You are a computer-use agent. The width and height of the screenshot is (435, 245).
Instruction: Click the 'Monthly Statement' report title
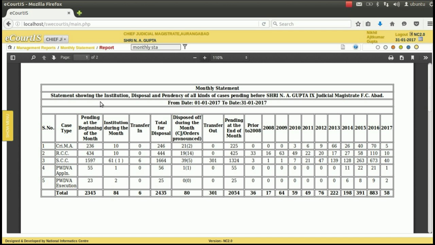pos(217,88)
